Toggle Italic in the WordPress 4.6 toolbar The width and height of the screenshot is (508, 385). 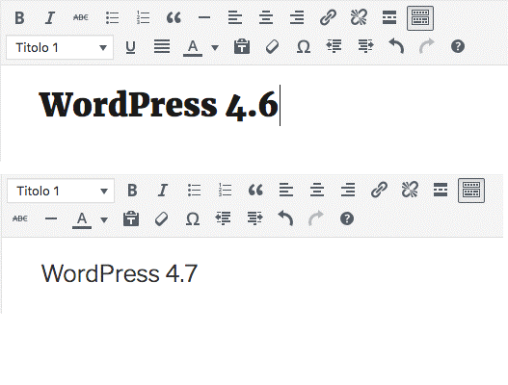(50, 17)
